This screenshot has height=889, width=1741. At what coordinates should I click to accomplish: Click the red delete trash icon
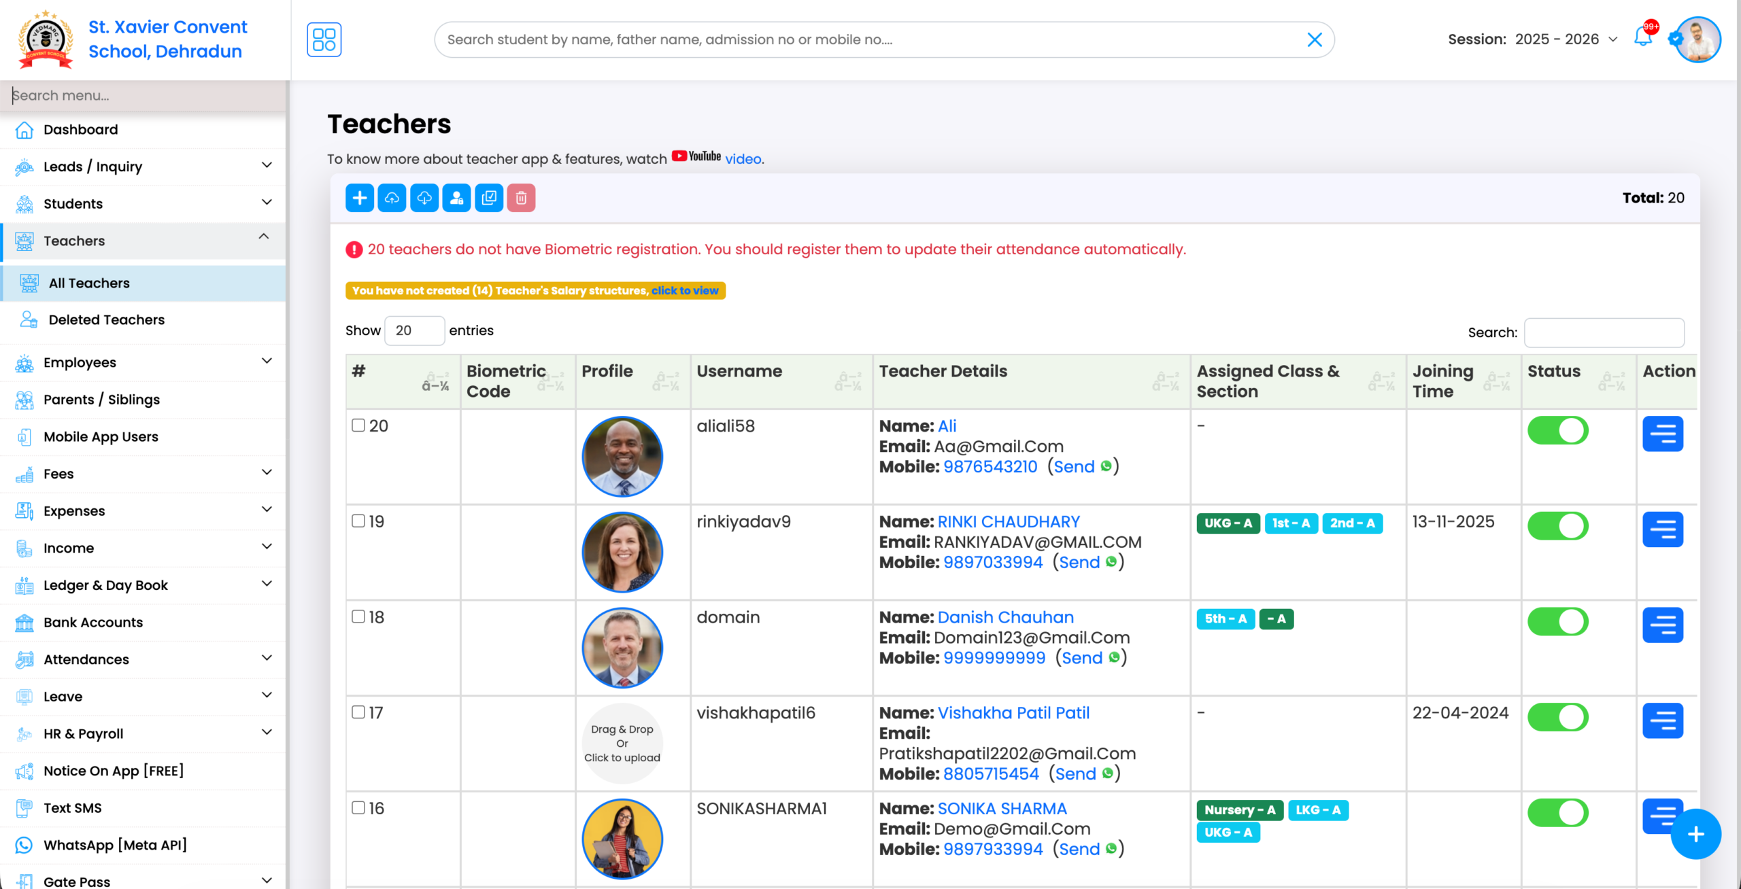click(x=521, y=198)
